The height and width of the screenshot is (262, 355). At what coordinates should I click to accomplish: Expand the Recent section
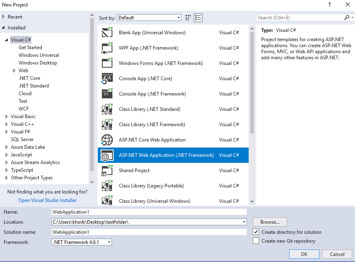pyautogui.click(x=3, y=17)
